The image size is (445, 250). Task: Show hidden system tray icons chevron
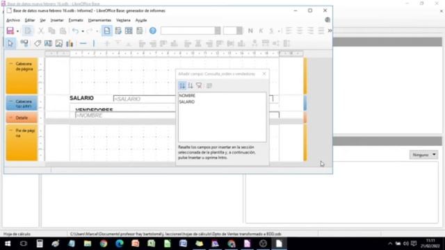click(390, 244)
